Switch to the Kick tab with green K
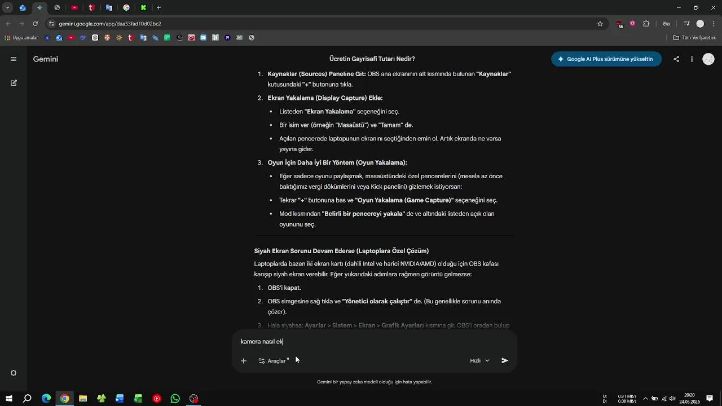Screen dimensions: 722x406 [143, 8]
